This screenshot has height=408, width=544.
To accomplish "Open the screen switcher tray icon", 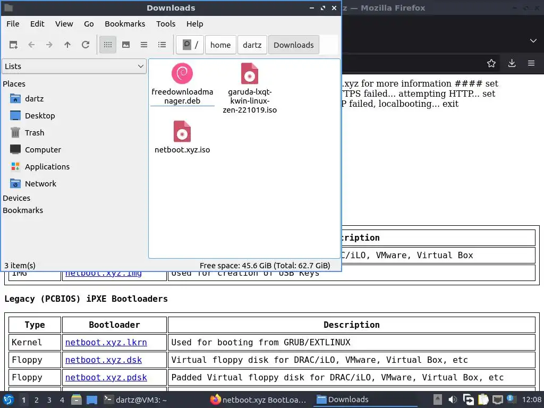I will point(468,399).
